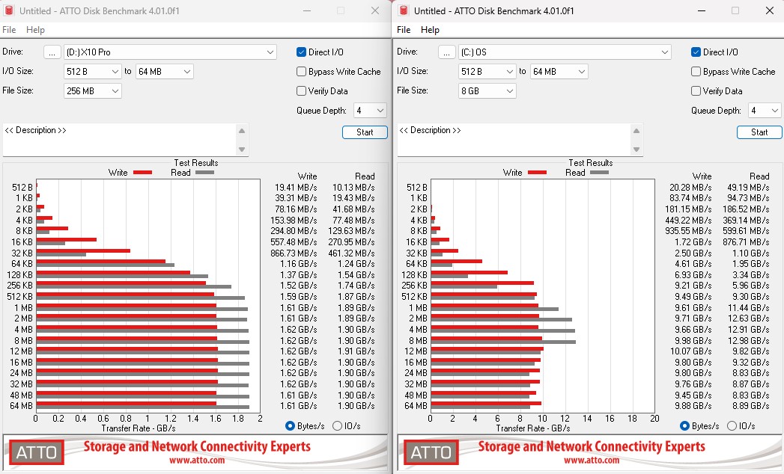Select Bytes/s radio in left window
Viewport: 784px width, 474px height.
coord(290,426)
